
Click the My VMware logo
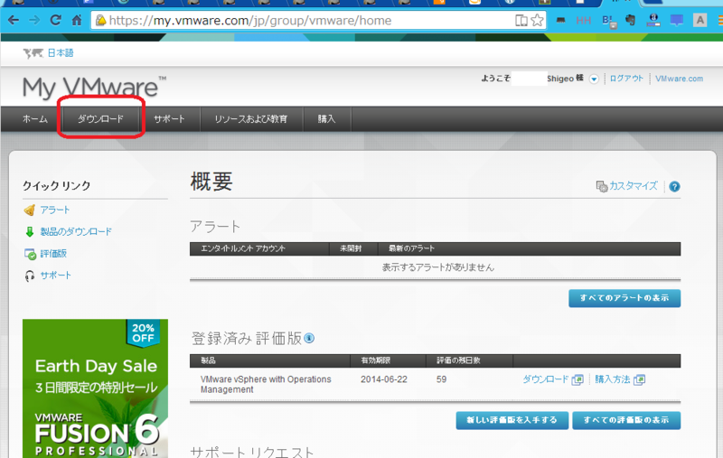click(x=94, y=87)
